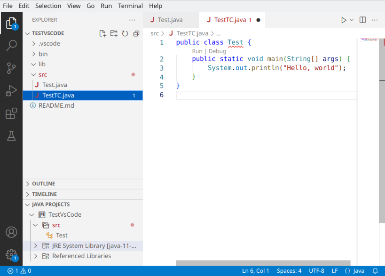The height and width of the screenshot is (276, 385).
Task: Click Ln 6, Col 1 in status bar
Action: (x=256, y=271)
